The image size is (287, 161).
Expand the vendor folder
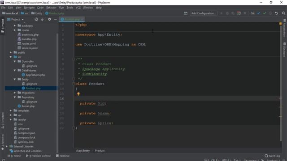pos(11,119)
